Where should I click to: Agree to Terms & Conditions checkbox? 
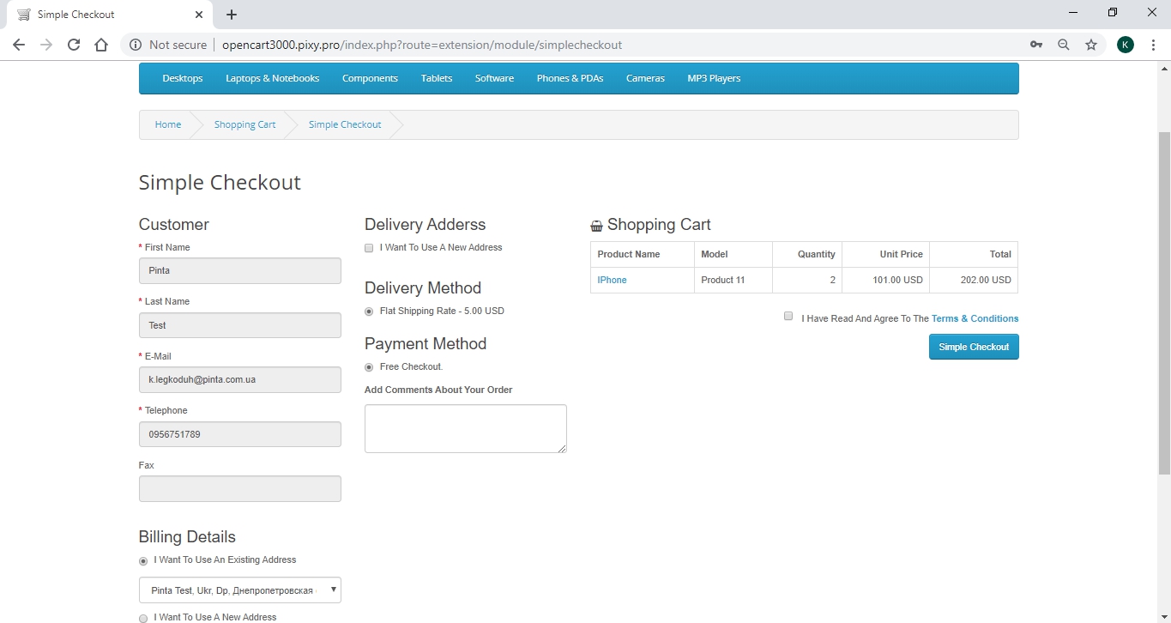[788, 317]
